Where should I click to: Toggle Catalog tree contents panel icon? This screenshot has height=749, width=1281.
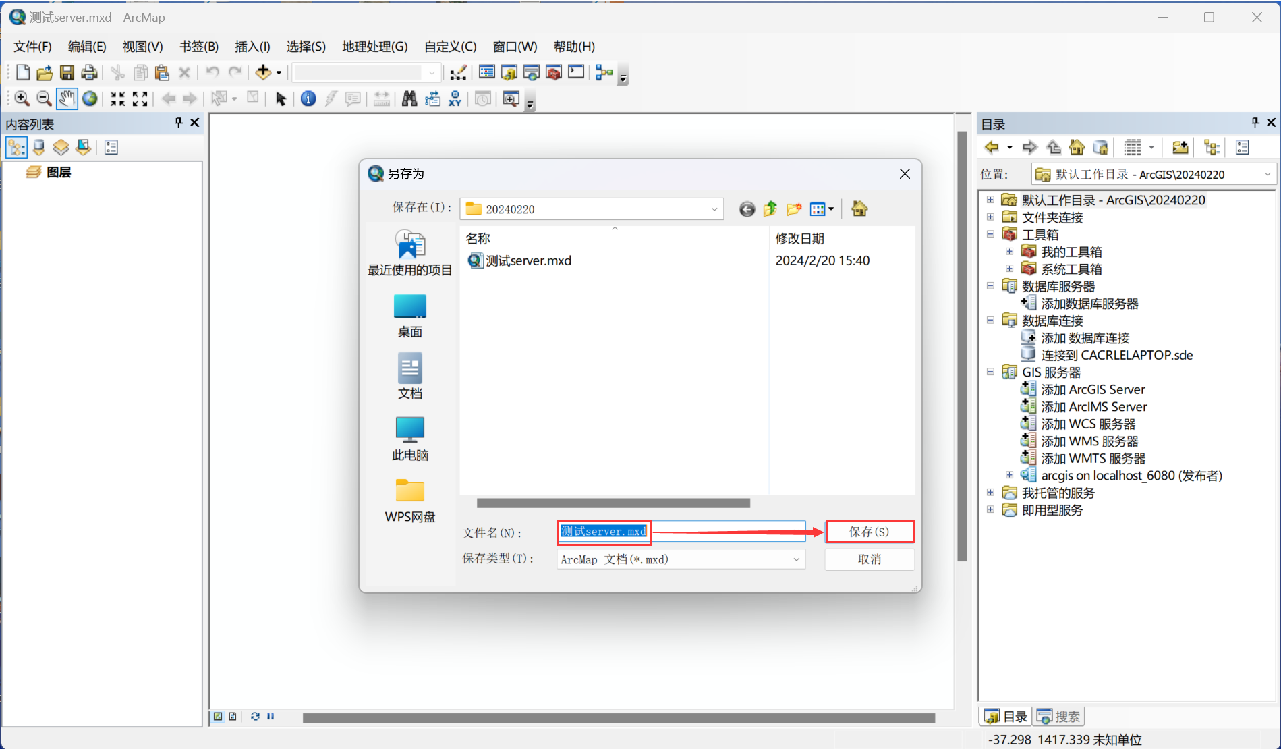(1212, 147)
